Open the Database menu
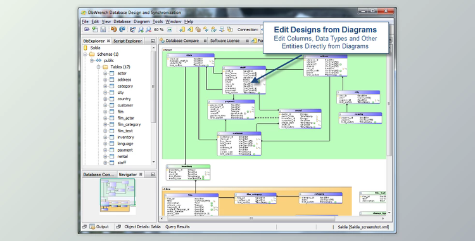The width and height of the screenshot is (475, 241). click(122, 22)
